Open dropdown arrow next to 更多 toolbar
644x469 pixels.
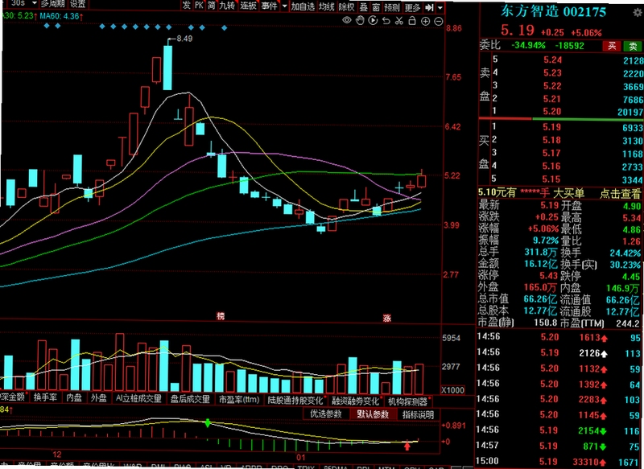pyautogui.click(x=440, y=7)
